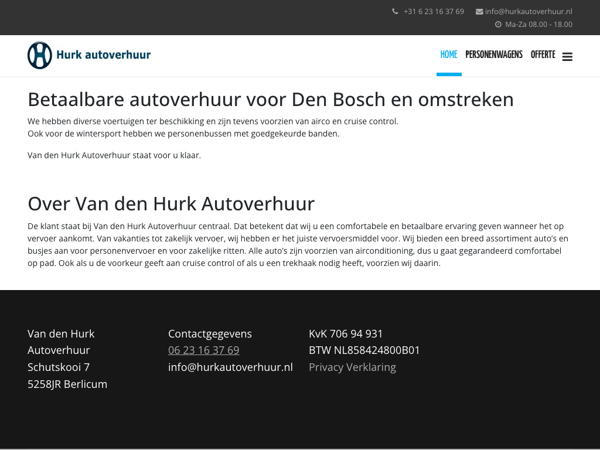
Task: Open the hamburger menu icon
Action: pos(567,57)
